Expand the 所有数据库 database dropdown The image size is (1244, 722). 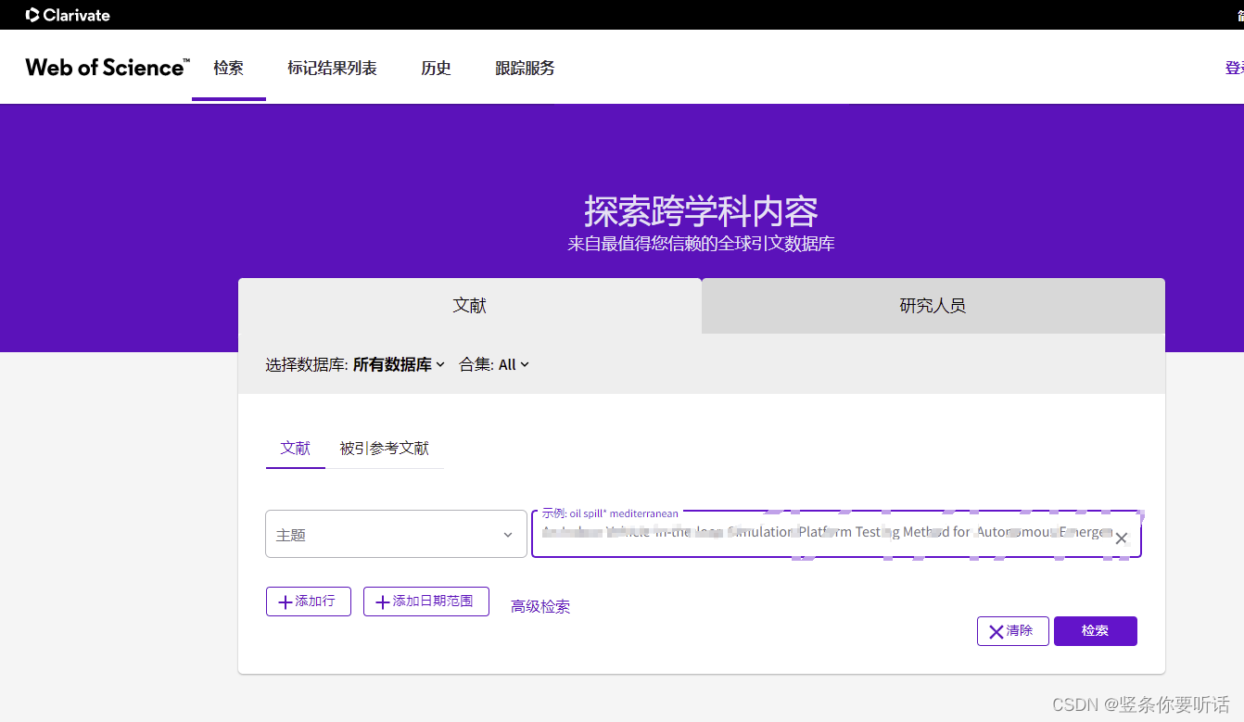pos(399,364)
